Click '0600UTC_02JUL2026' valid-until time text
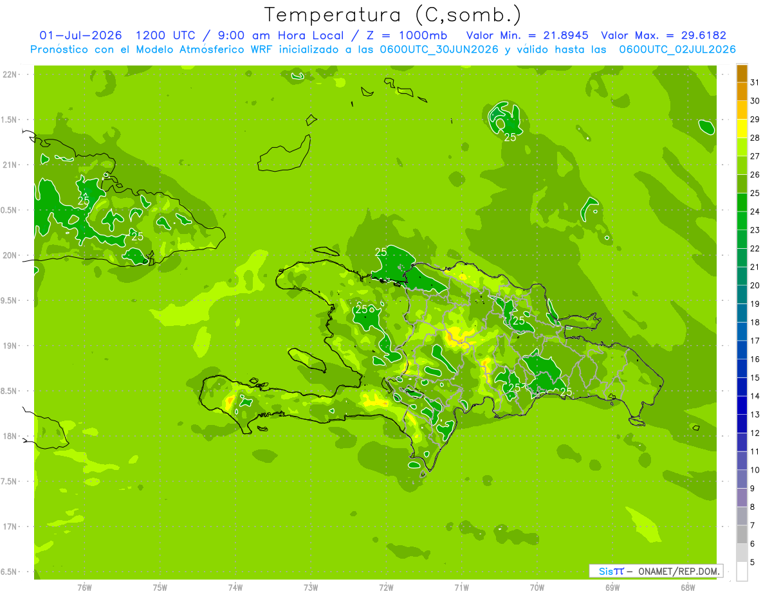The height and width of the screenshot is (596, 772). 677,50
